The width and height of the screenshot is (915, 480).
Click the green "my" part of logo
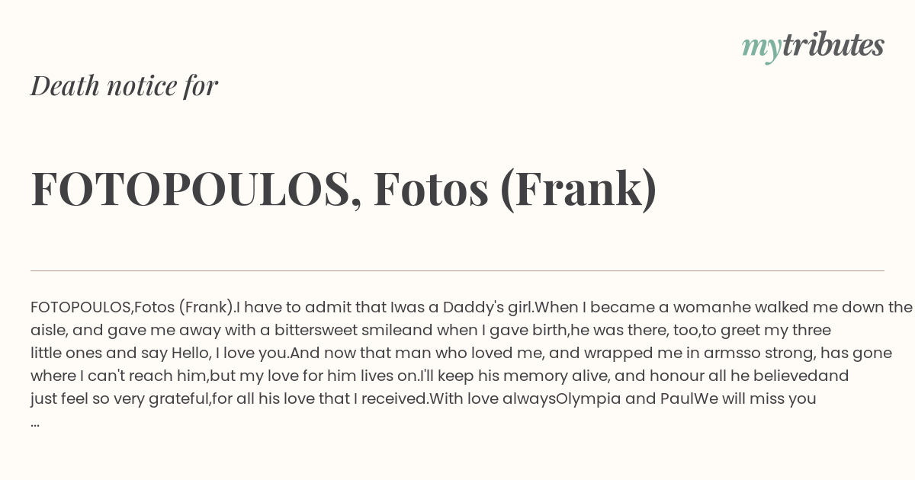pyautogui.click(x=761, y=47)
